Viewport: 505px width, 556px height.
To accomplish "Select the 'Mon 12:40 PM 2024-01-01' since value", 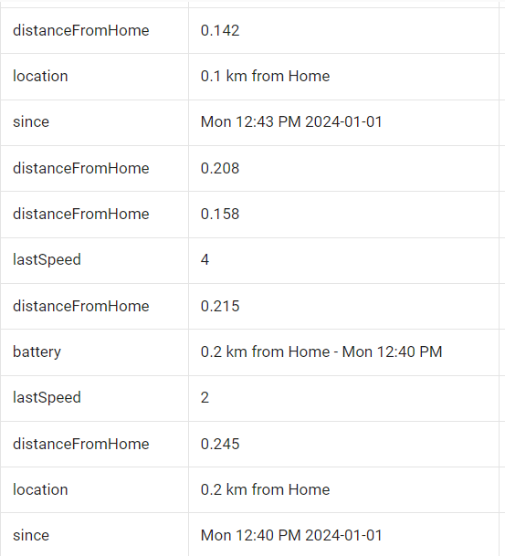I will pos(291,535).
